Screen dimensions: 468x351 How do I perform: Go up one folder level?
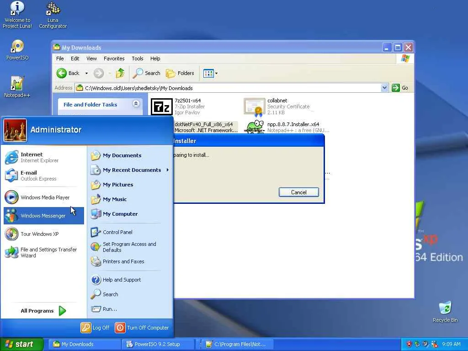(x=120, y=73)
